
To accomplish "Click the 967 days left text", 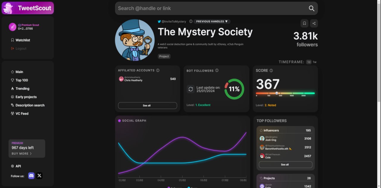I will [x=23, y=148].
